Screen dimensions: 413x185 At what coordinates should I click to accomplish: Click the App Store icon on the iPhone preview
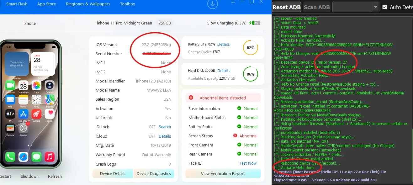23,114
